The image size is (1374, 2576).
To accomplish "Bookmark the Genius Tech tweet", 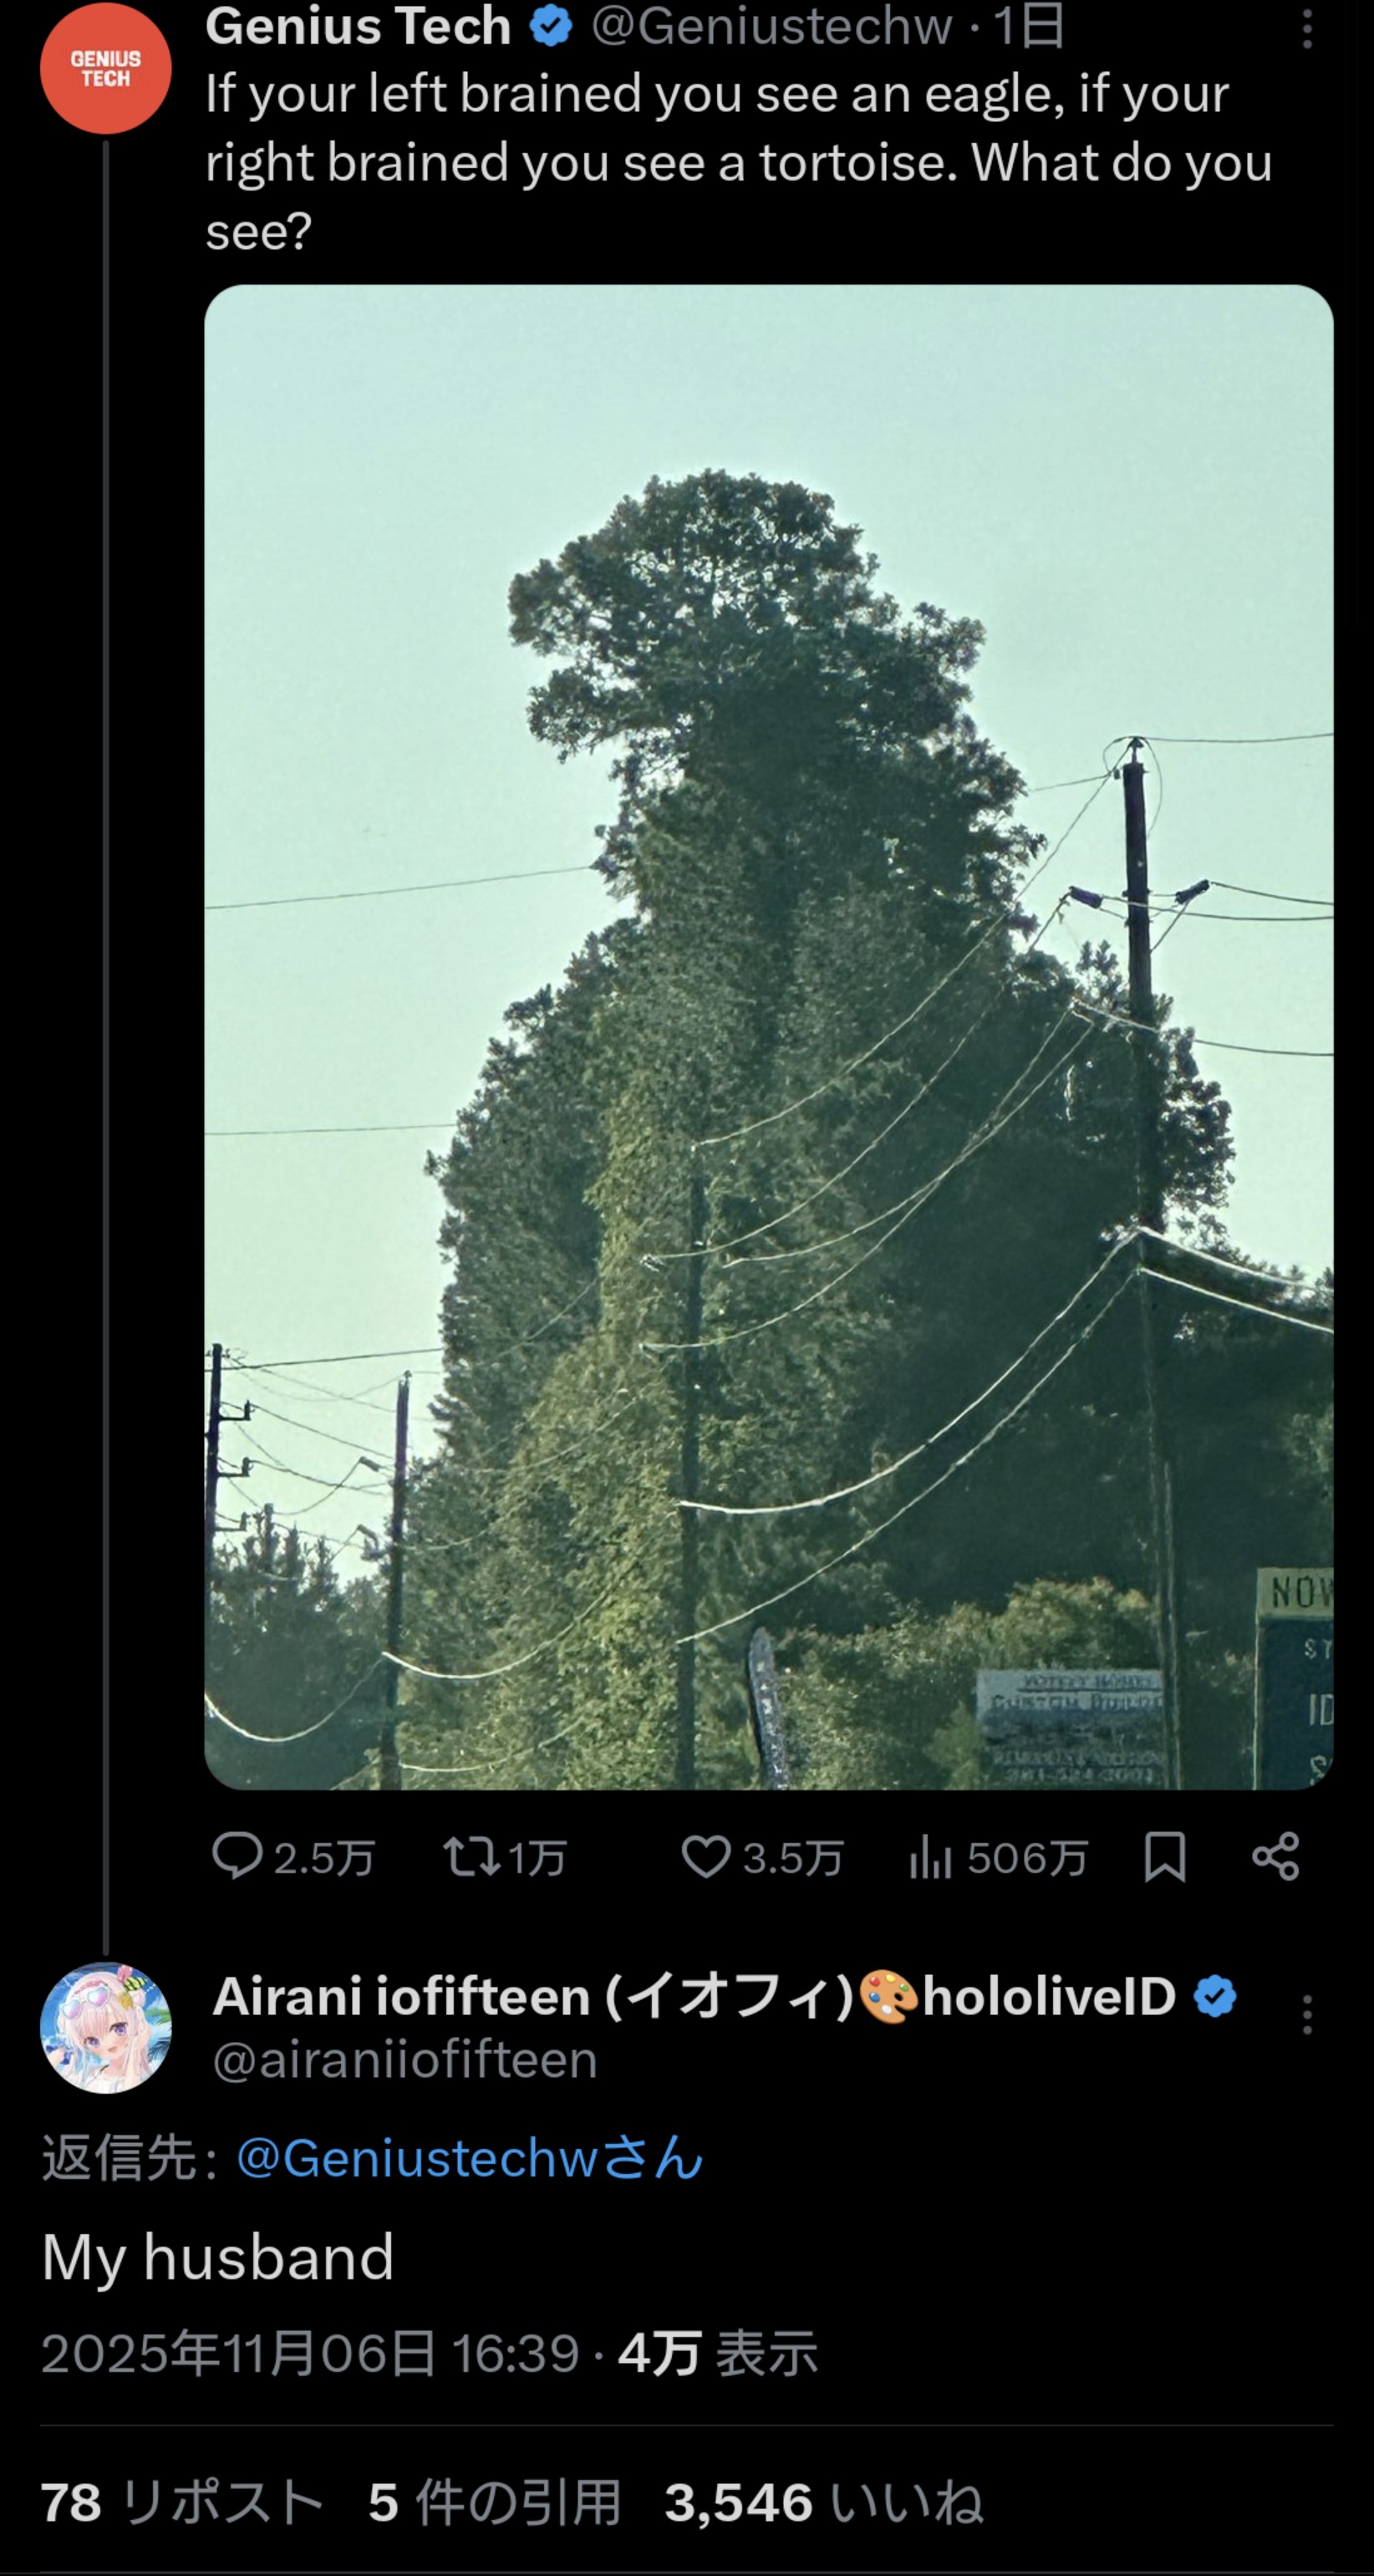I will click(1165, 1857).
